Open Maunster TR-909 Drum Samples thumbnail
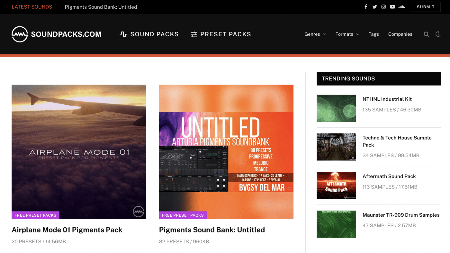The image size is (450, 253). (x=336, y=224)
